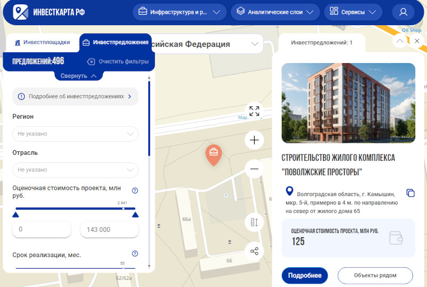Select the Инвестпредложения tab
The height and width of the screenshot is (287, 427).
(x=115, y=42)
